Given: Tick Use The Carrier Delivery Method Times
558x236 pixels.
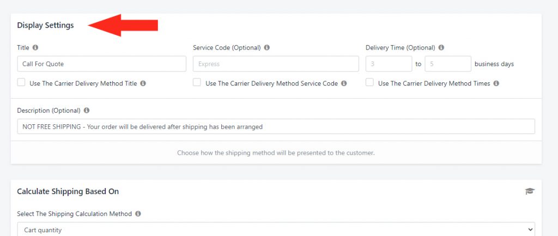Looking at the screenshot, I should [370, 83].
